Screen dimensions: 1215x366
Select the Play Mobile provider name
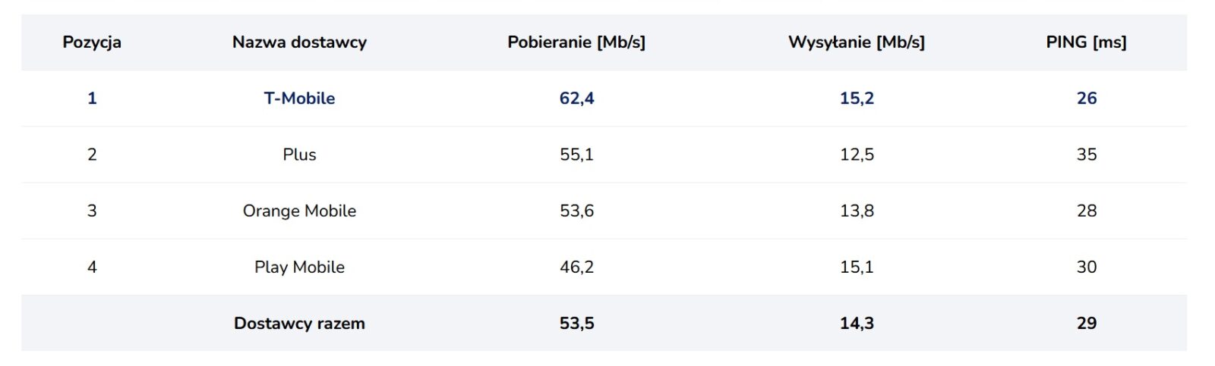point(299,267)
